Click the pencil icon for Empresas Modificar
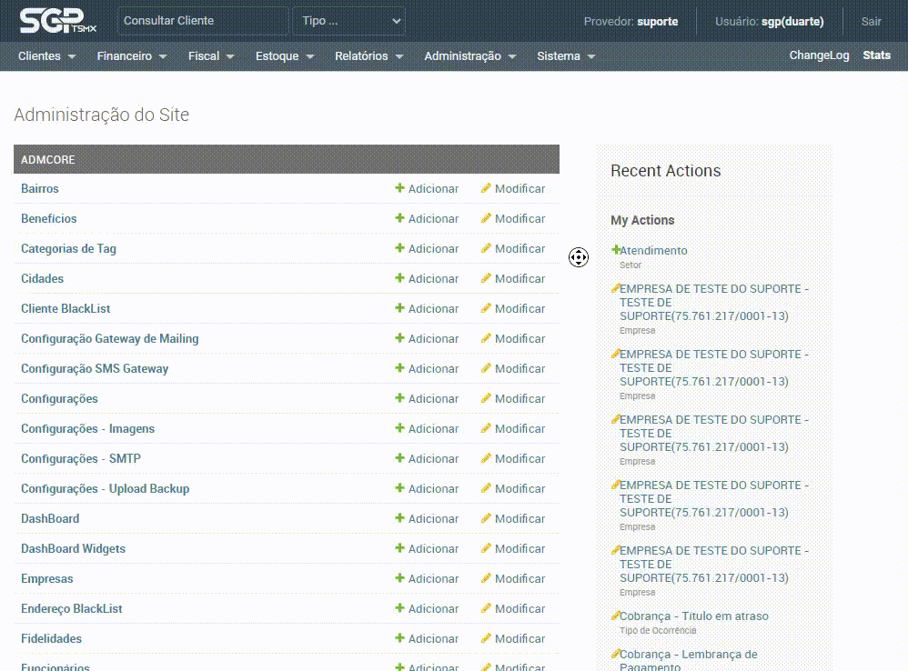The image size is (908, 671). pyautogui.click(x=486, y=578)
